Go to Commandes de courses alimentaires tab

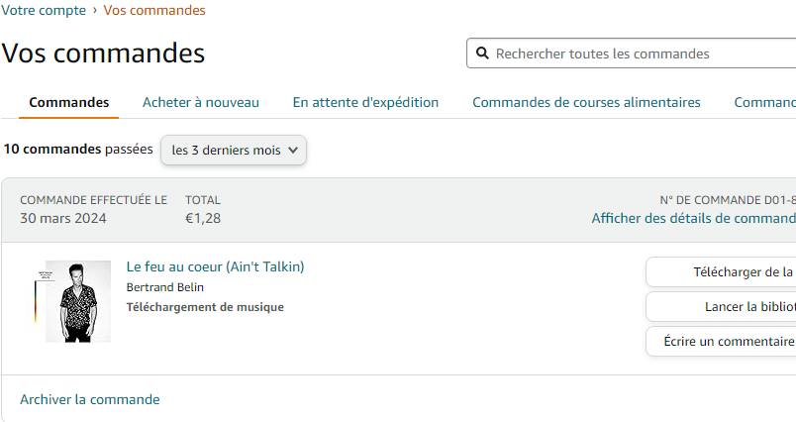(x=586, y=102)
